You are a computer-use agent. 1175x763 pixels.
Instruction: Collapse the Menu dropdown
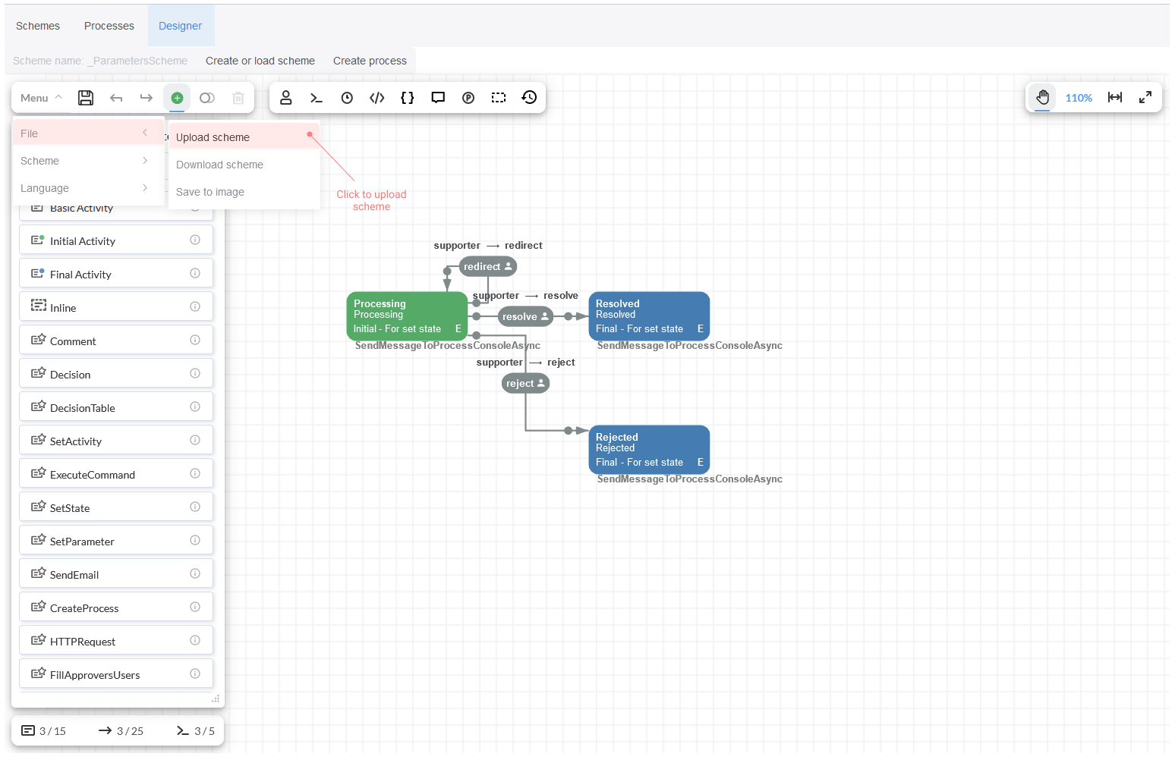[x=41, y=98]
